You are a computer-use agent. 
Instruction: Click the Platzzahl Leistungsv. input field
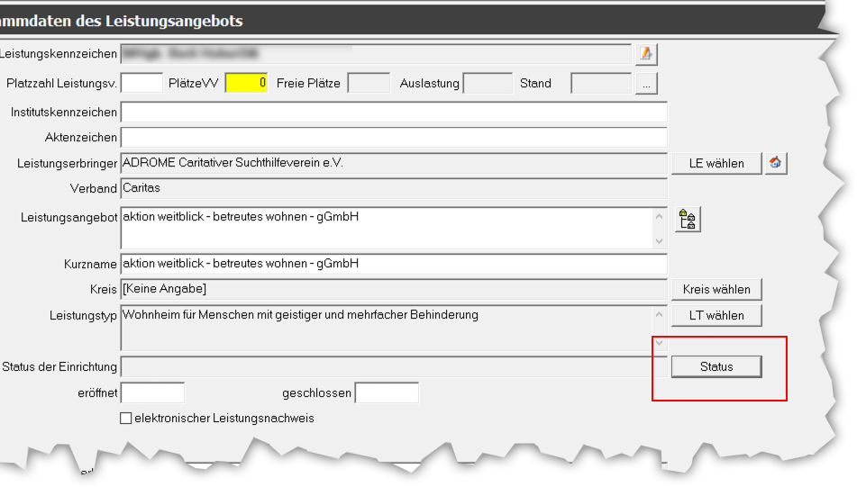coord(141,84)
